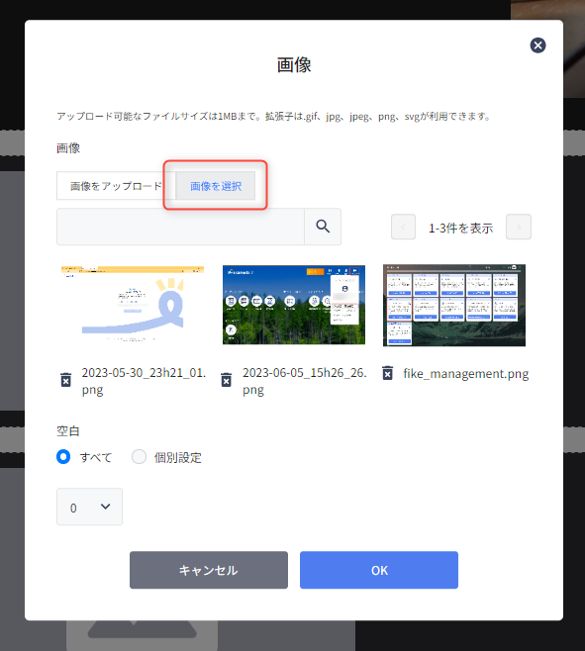
Task: Switch to 画像をアップロード tab
Action: pyautogui.click(x=116, y=186)
